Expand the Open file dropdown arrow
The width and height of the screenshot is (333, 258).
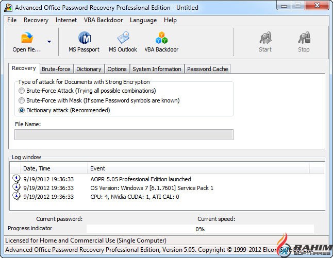49,42
